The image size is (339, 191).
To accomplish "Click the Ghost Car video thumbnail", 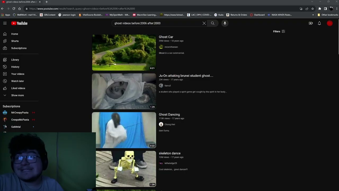I will click(x=124, y=53).
